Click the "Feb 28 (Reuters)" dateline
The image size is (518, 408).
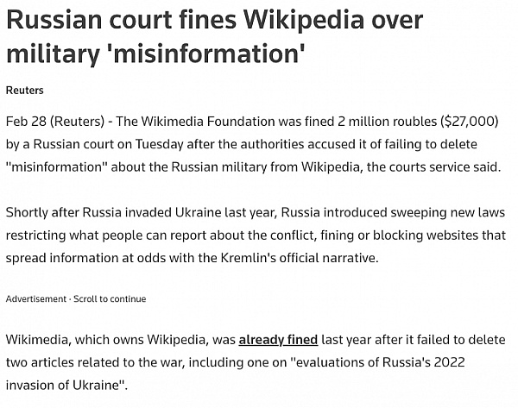click(x=55, y=122)
